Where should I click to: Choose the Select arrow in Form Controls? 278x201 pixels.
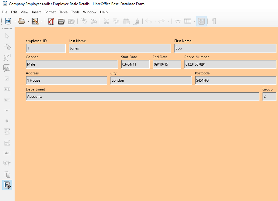(x=7, y=36)
